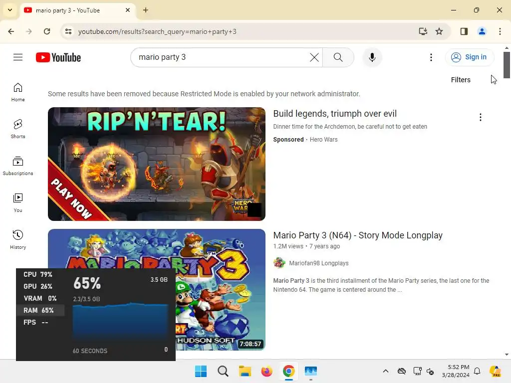
Task: Click the magnifier search button
Action: (x=338, y=57)
